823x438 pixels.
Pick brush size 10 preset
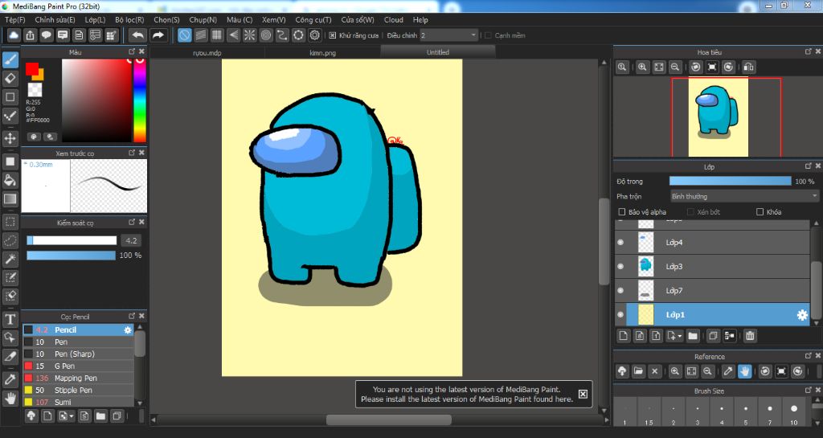click(x=793, y=410)
